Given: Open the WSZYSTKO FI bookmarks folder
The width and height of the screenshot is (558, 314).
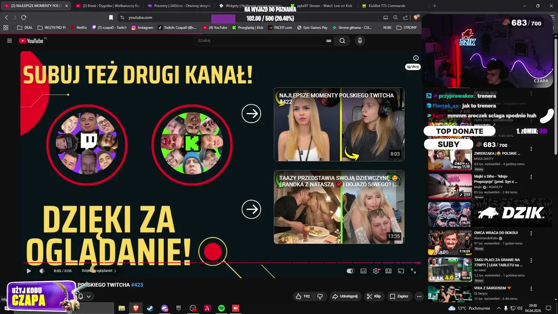Looking at the screenshot, I should click(51, 27).
